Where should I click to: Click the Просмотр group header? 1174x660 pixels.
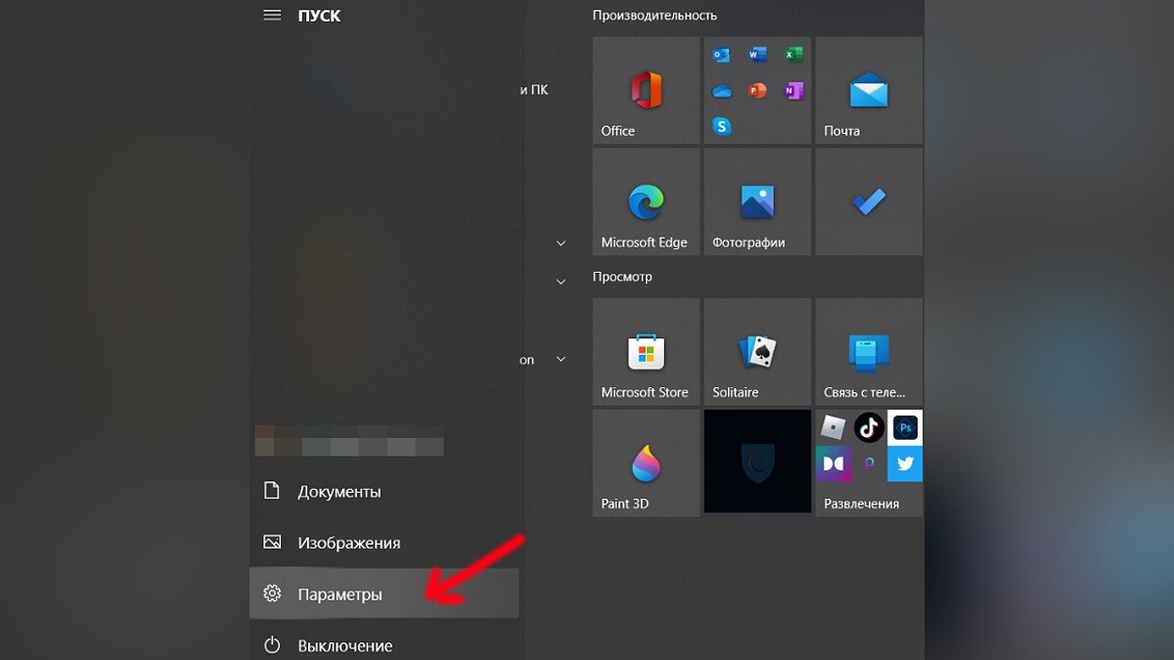coord(622,277)
